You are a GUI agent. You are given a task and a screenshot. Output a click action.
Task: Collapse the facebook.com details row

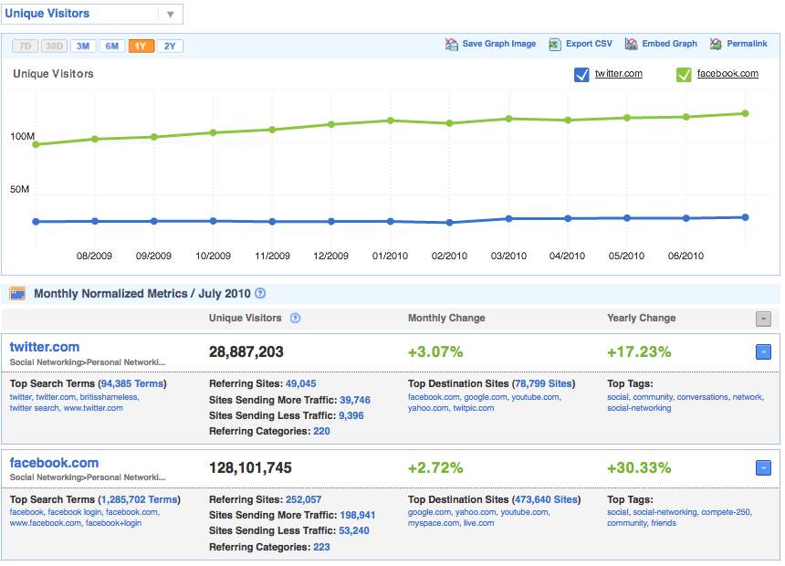[763, 468]
